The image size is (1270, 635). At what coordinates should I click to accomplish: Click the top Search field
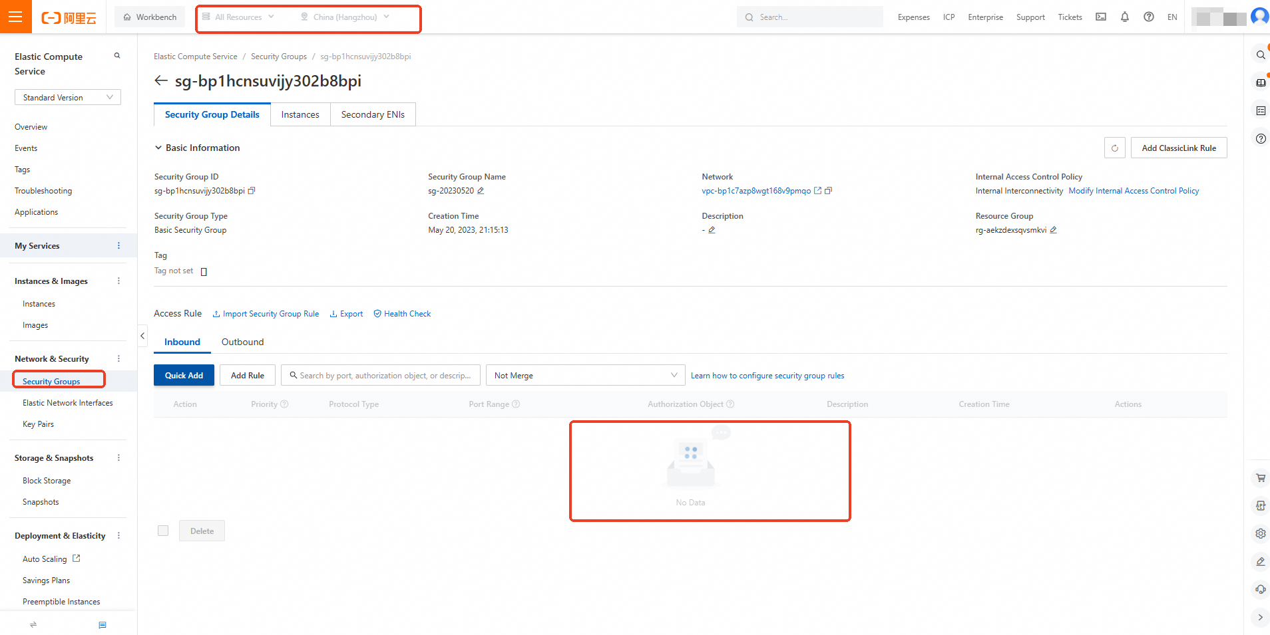[x=810, y=17]
